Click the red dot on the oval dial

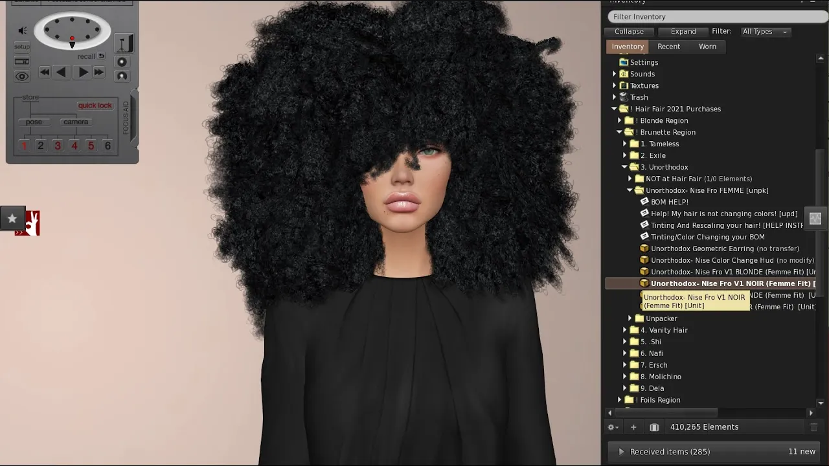click(72, 39)
